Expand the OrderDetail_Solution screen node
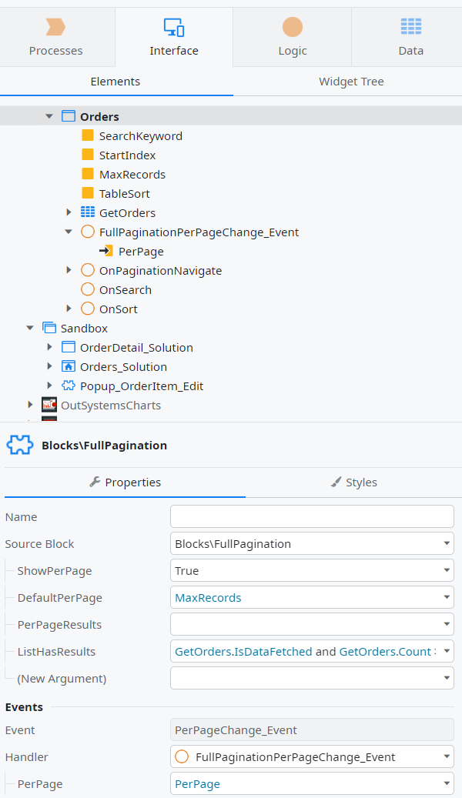The width and height of the screenshot is (462, 798). click(49, 347)
